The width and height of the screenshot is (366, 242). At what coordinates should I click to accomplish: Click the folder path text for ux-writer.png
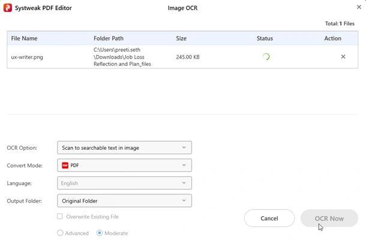click(x=122, y=57)
